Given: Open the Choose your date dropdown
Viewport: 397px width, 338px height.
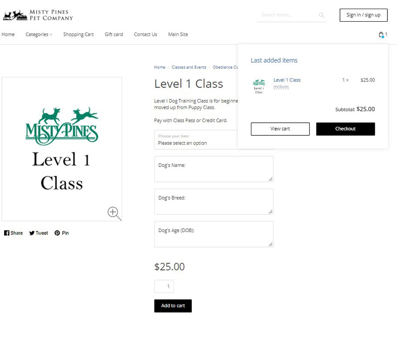Looking at the screenshot, I should click(x=196, y=140).
